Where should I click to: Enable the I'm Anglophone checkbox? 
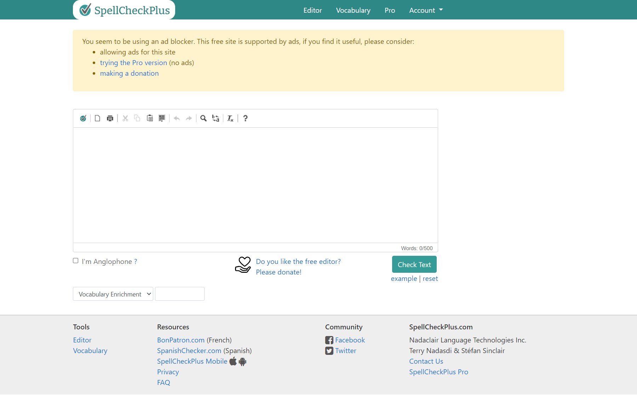[x=76, y=261]
